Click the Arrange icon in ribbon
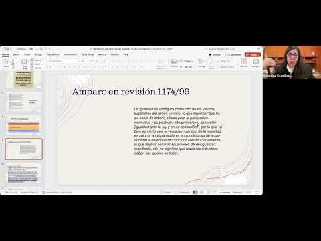 point(201,62)
